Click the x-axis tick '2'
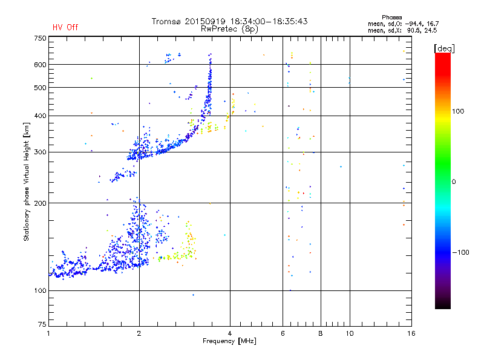The height and width of the screenshot is (363, 484). [x=139, y=333]
